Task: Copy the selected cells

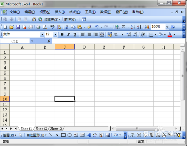Action: 73,27
